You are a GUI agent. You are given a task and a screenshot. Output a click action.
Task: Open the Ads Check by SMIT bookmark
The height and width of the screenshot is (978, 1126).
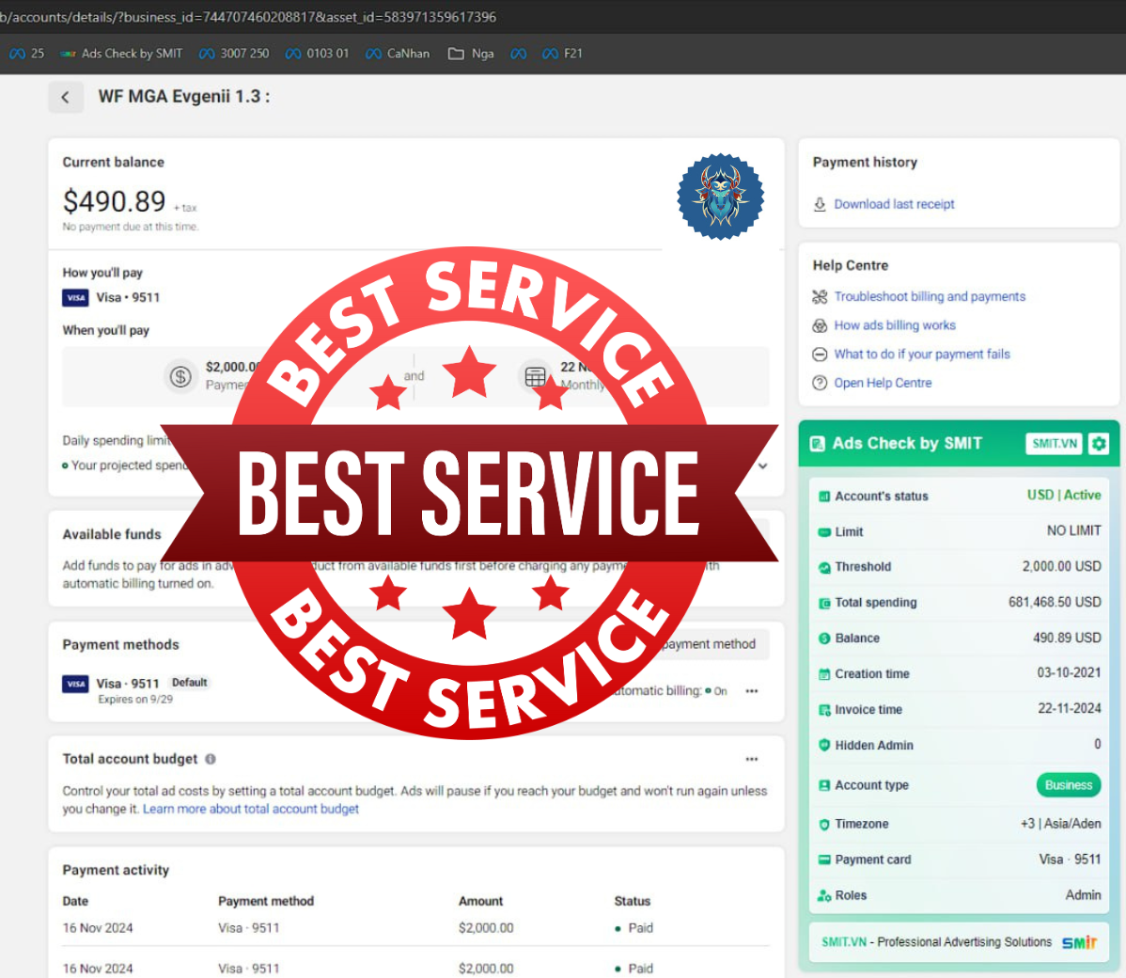click(121, 54)
